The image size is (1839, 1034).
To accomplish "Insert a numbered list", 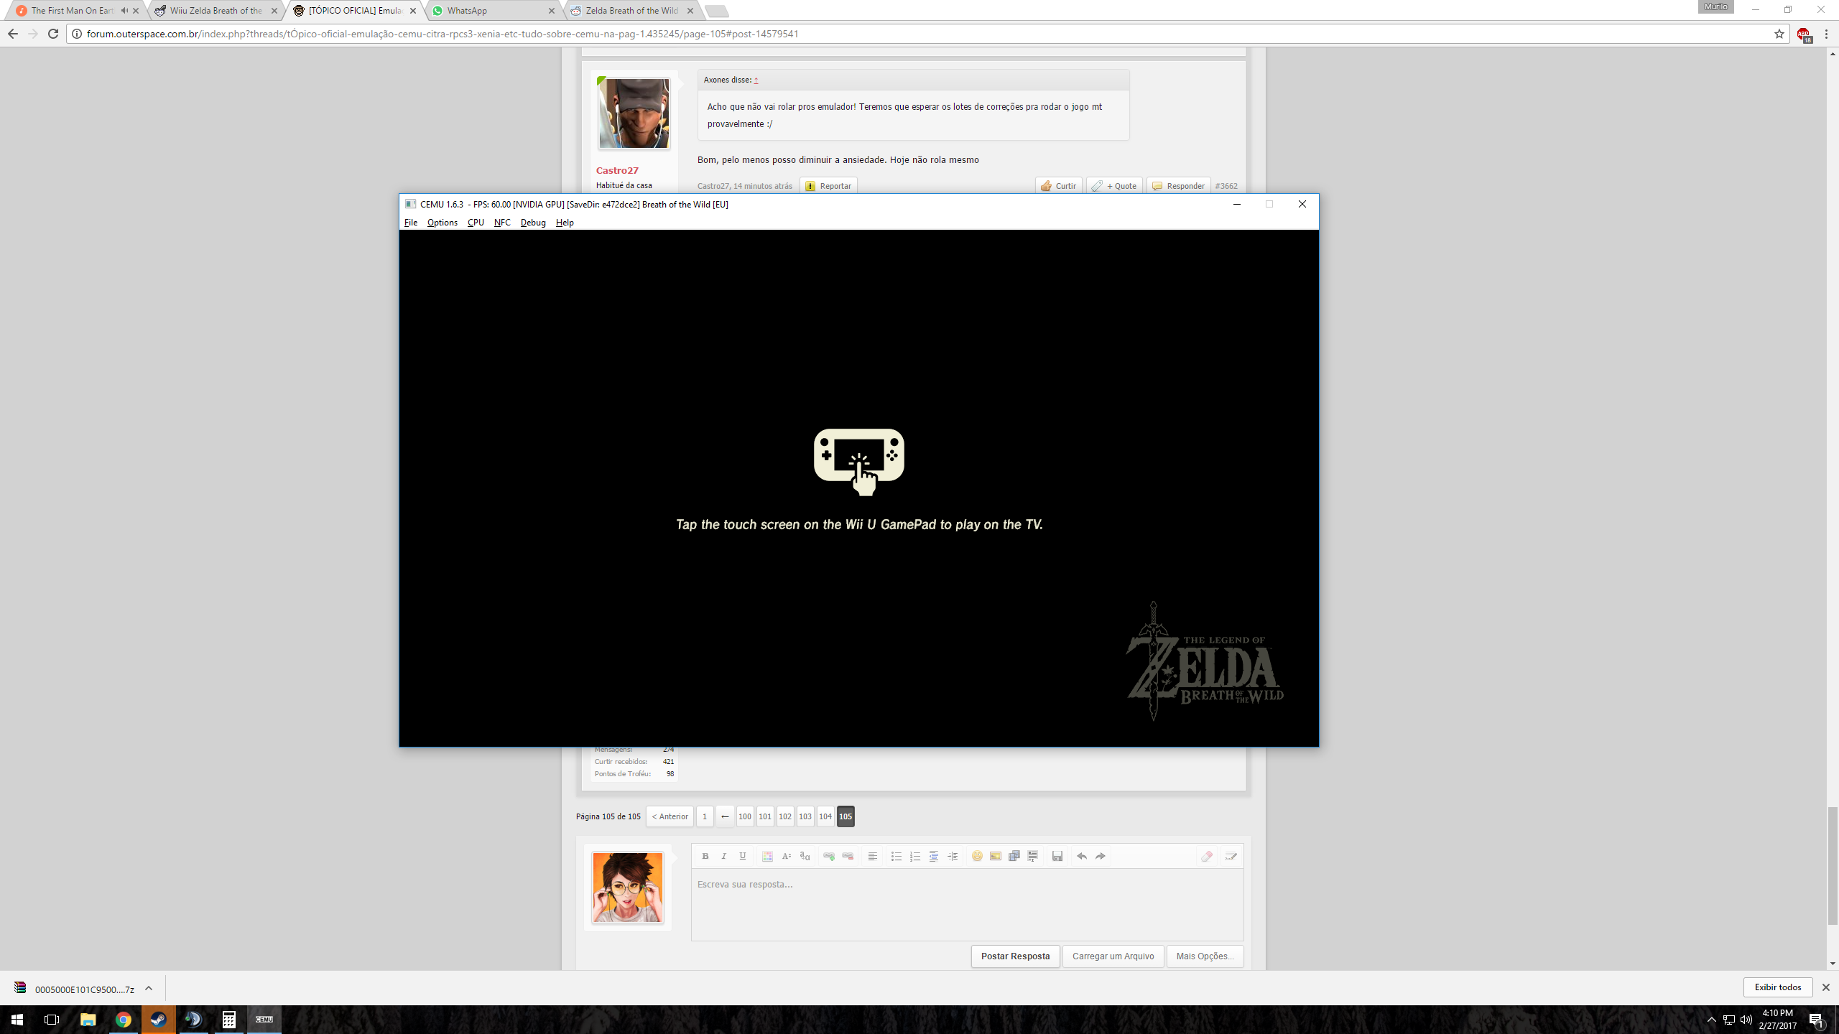I will click(914, 856).
